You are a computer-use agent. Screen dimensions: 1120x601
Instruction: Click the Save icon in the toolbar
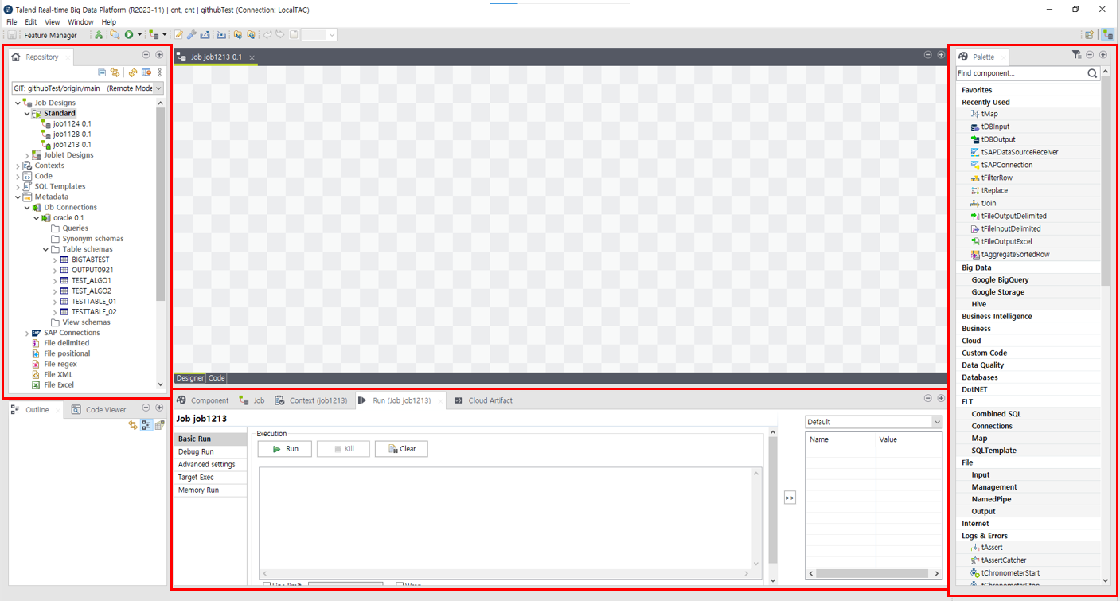coord(11,35)
